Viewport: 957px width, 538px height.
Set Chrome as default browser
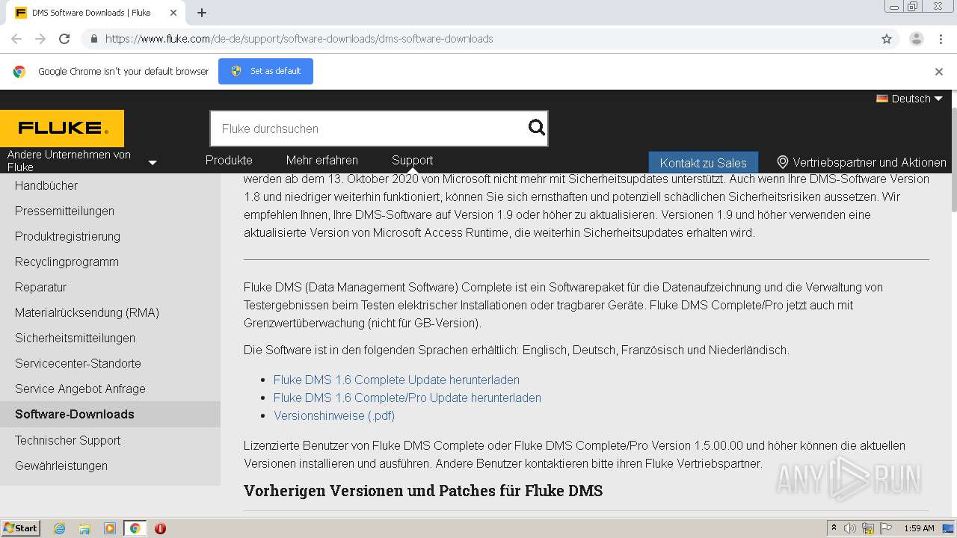tap(265, 71)
